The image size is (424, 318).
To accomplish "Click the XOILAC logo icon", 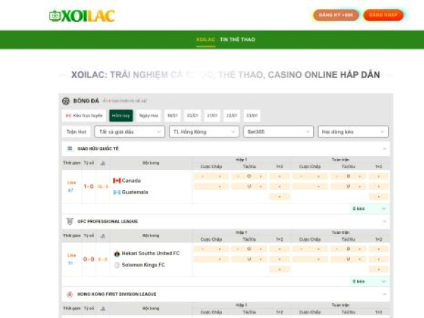I will click(55, 15).
